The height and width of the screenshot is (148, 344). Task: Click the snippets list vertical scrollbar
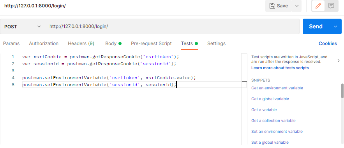point(342,91)
